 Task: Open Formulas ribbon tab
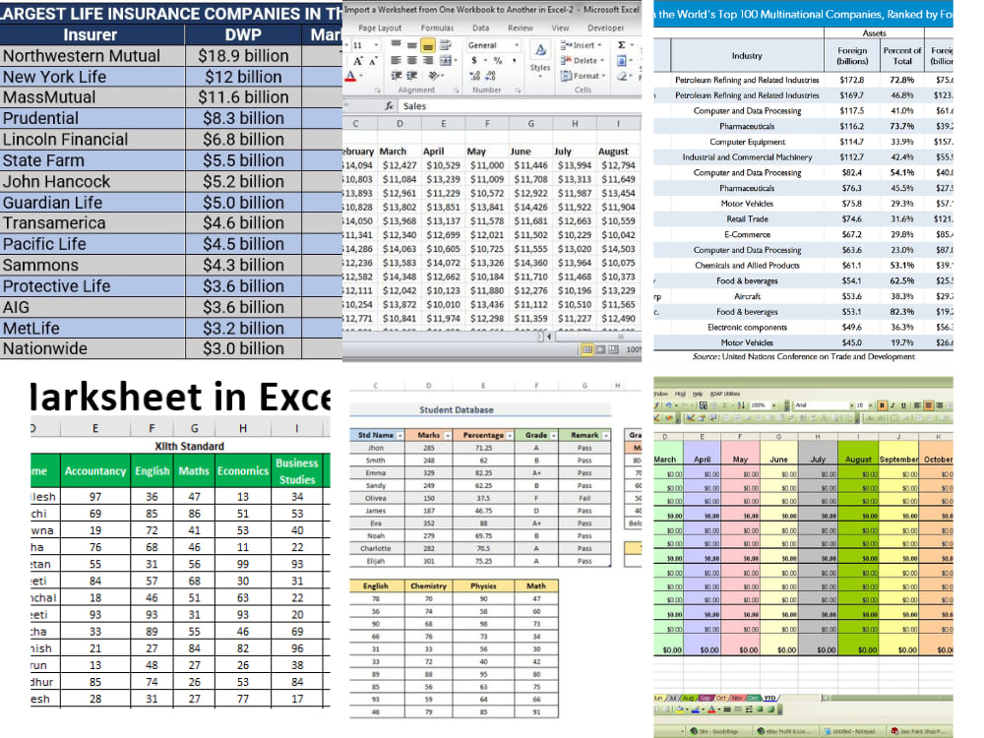pyautogui.click(x=438, y=29)
